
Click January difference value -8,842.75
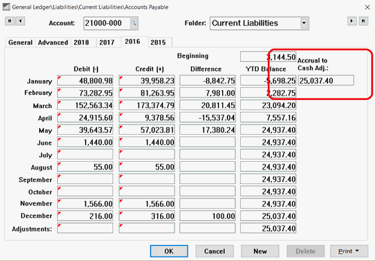click(x=208, y=81)
